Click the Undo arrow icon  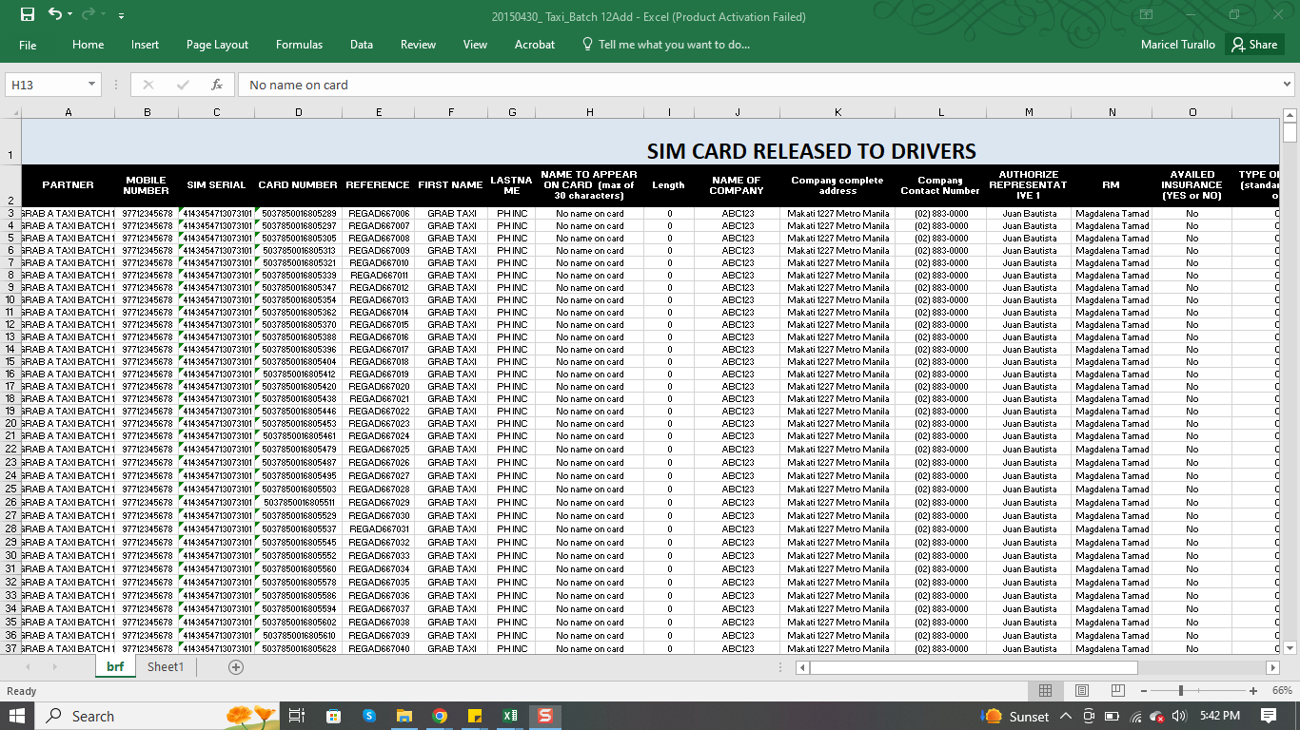tap(54, 15)
